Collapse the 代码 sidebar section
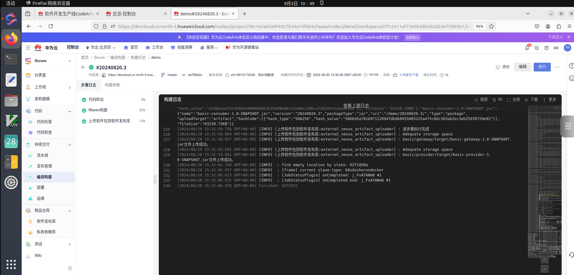This screenshot has height=275, width=574. [70, 111]
